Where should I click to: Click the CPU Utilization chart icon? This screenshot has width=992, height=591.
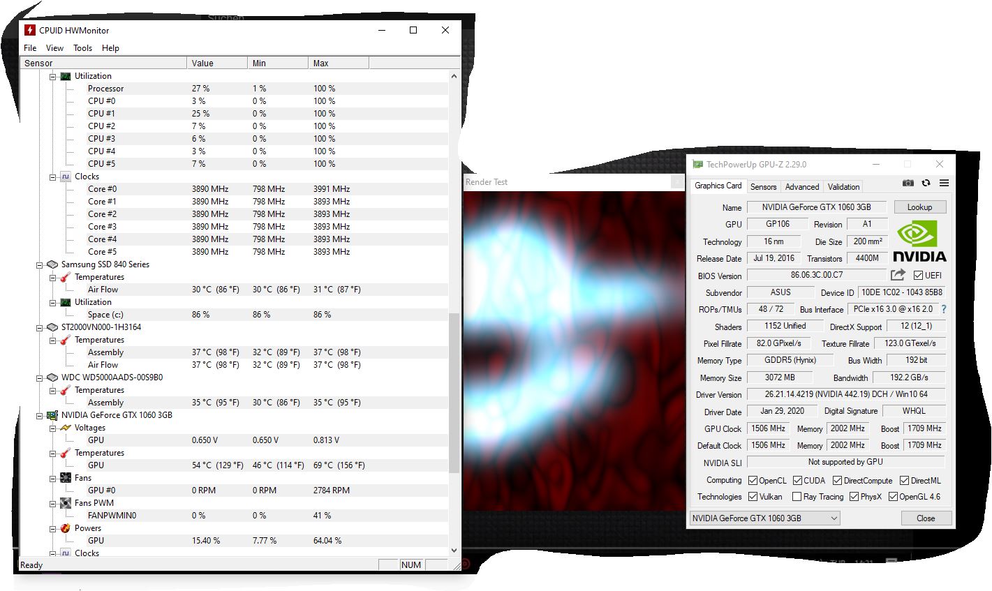pyautogui.click(x=66, y=76)
